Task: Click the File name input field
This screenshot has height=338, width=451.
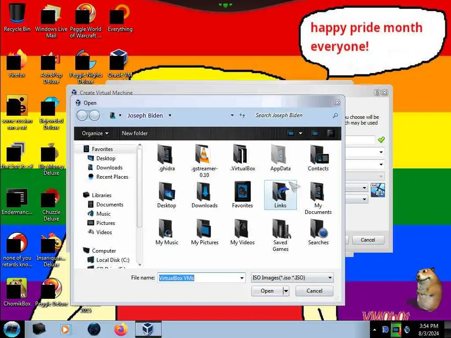Action: [x=199, y=278]
